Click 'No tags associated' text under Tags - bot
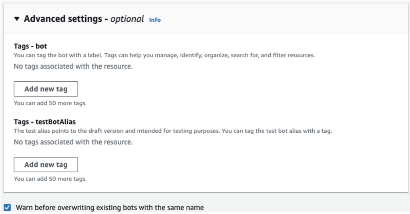 pyautogui.click(x=73, y=66)
